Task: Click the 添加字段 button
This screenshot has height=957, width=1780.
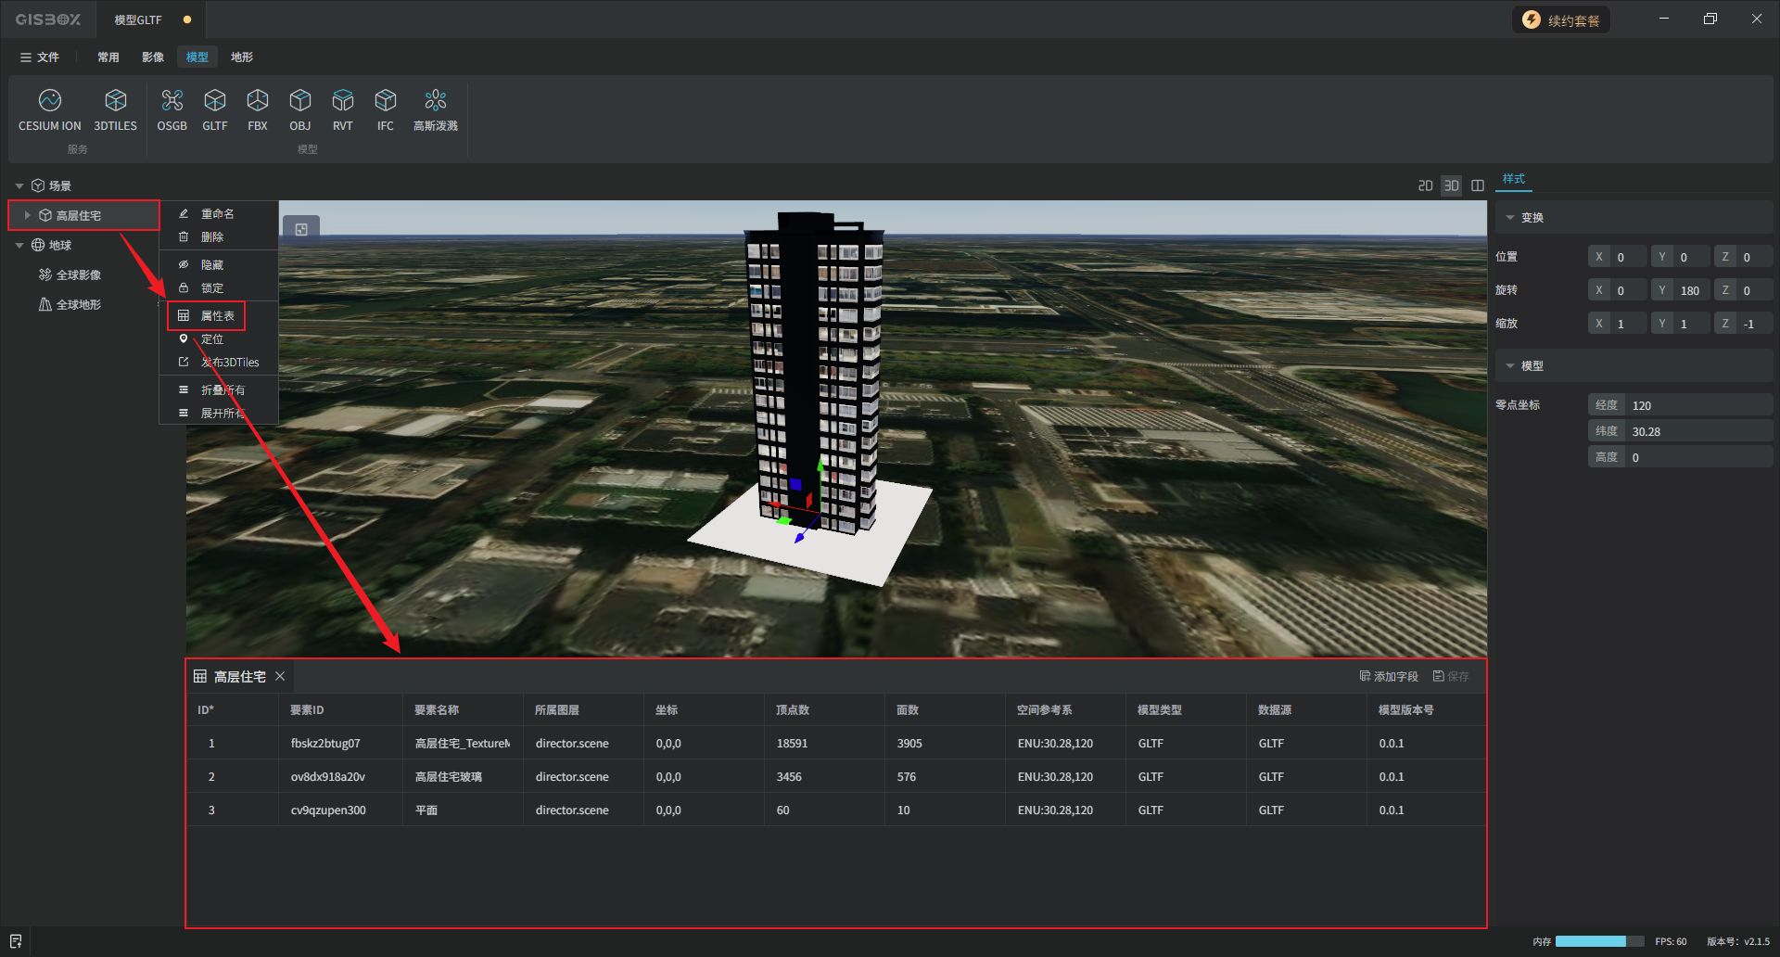Action: click(x=1389, y=677)
